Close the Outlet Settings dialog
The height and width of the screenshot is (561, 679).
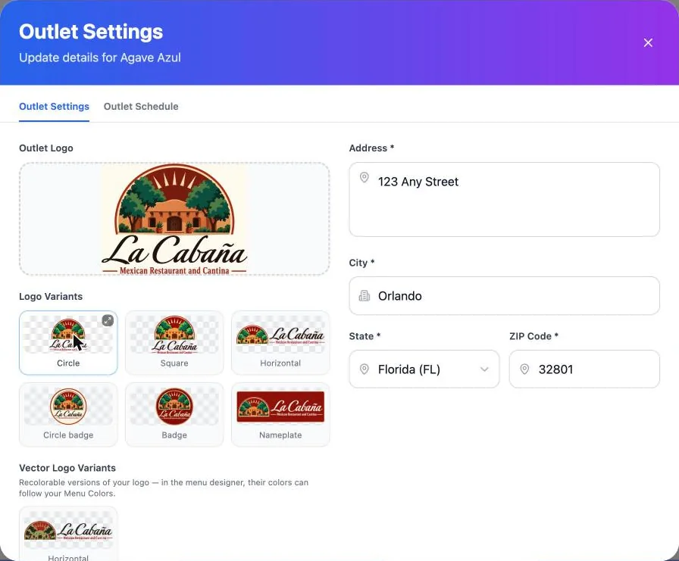coord(648,42)
